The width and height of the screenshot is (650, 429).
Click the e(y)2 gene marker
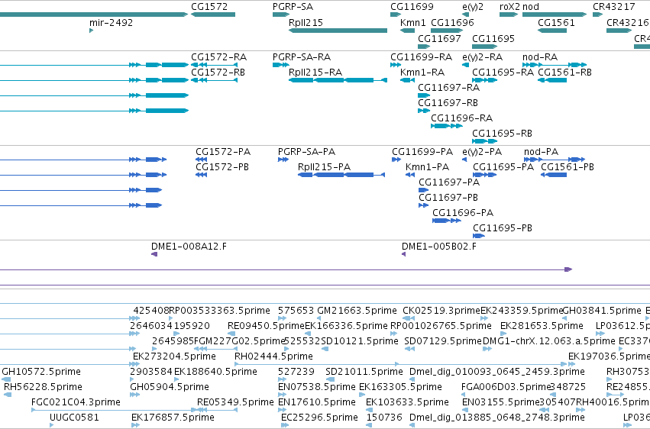pos(466,15)
